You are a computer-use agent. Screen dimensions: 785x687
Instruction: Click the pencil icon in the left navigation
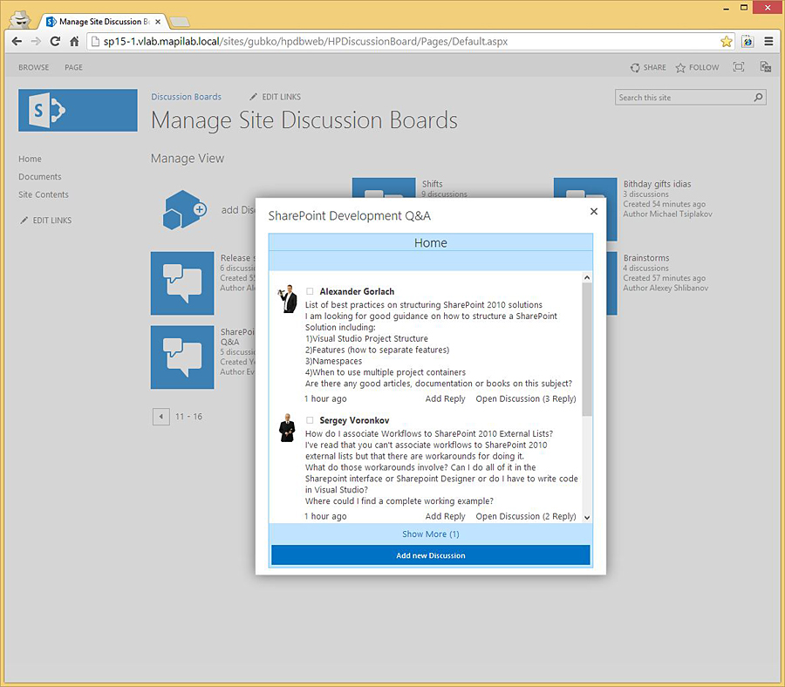click(24, 221)
